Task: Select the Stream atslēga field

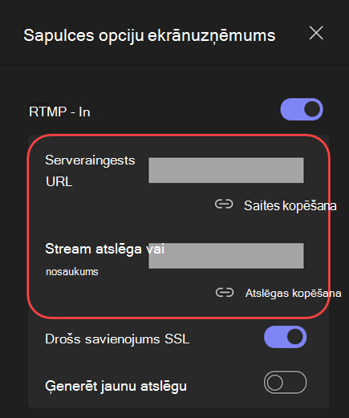Action: tap(226, 256)
